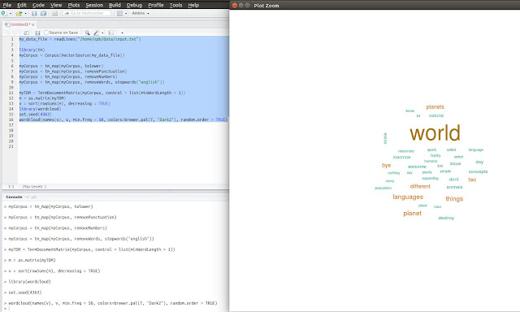Close the Plot Zoom window
Screen dimensions: 520x312
tap(235, 6)
